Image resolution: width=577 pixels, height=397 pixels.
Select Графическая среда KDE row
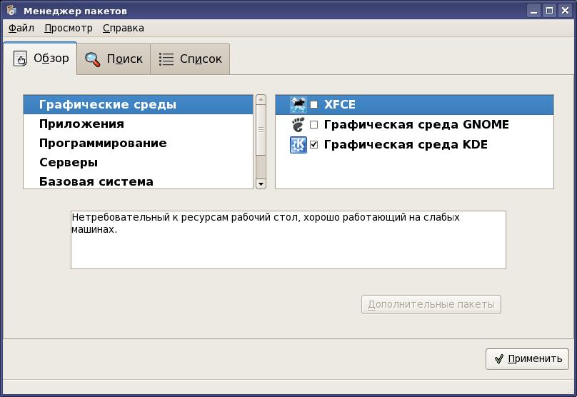point(414,145)
